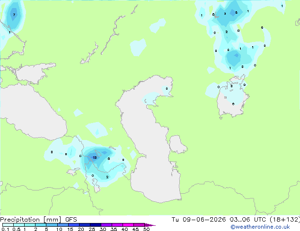Screen dimensions: 300x231
Task: Pick the 45–50 mm legend swatch
Action: (x=139, y=225)
